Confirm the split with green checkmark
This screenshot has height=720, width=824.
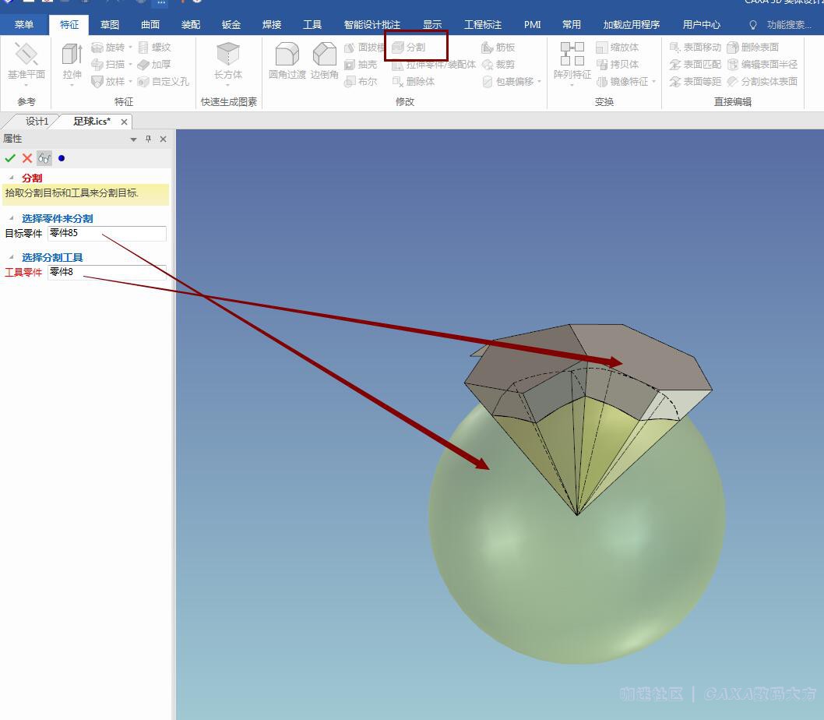[x=10, y=157]
